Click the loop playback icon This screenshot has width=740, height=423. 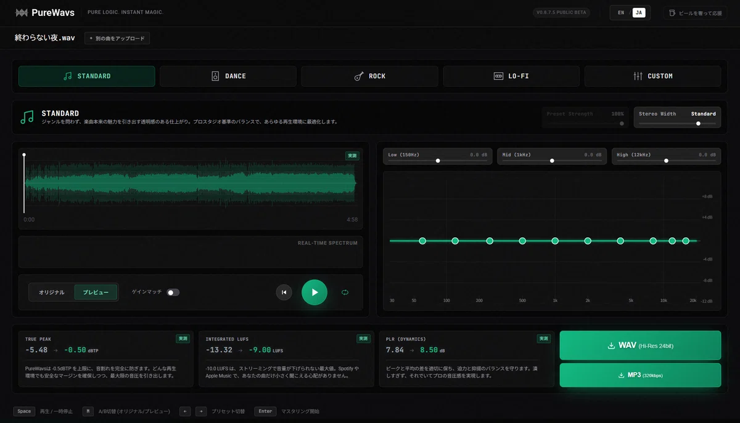click(345, 292)
